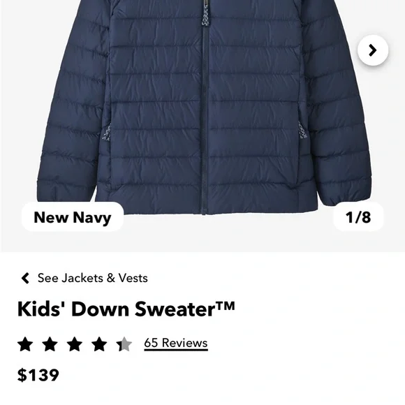Image resolution: width=405 pixels, height=405 pixels.
Task: Click the second rating star
Action: pyautogui.click(x=50, y=344)
